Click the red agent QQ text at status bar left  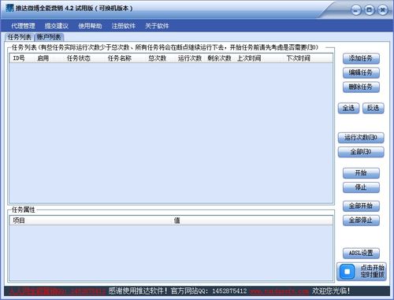[x=58, y=291]
